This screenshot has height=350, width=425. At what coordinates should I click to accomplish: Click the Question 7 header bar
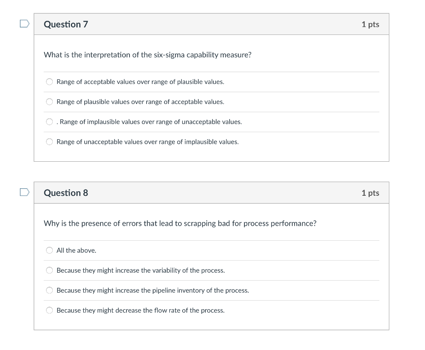(212, 24)
